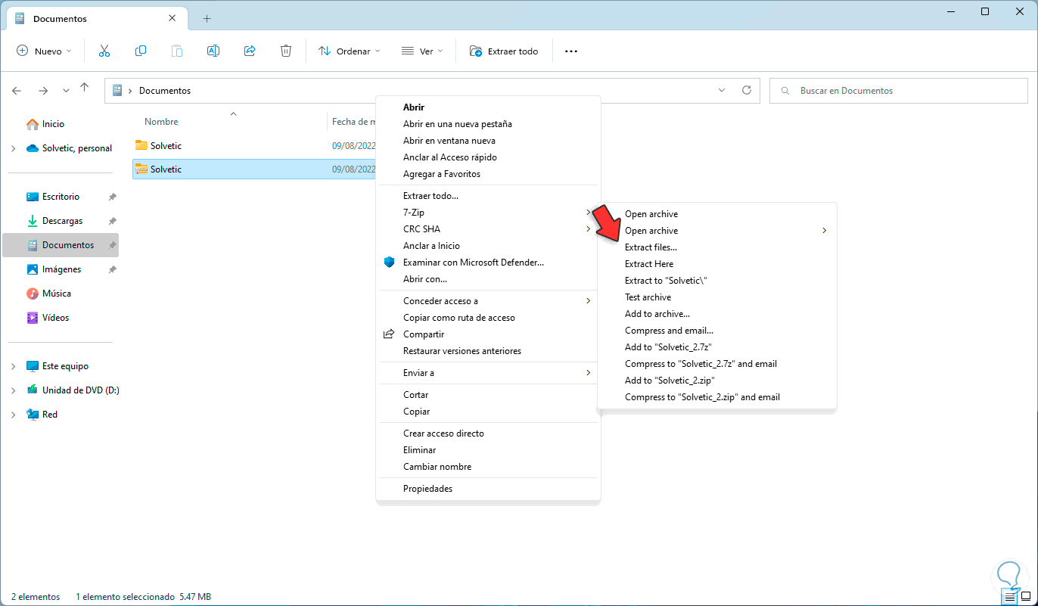Image resolution: width=1038 pixels, height=606 pixels.
Task: Select Extract Here in 7-Zip submenu
Action: coord(649,264)
